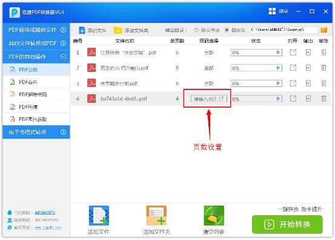Click the 页码选择 column header
335x240 pixels.
pos(209,41)
